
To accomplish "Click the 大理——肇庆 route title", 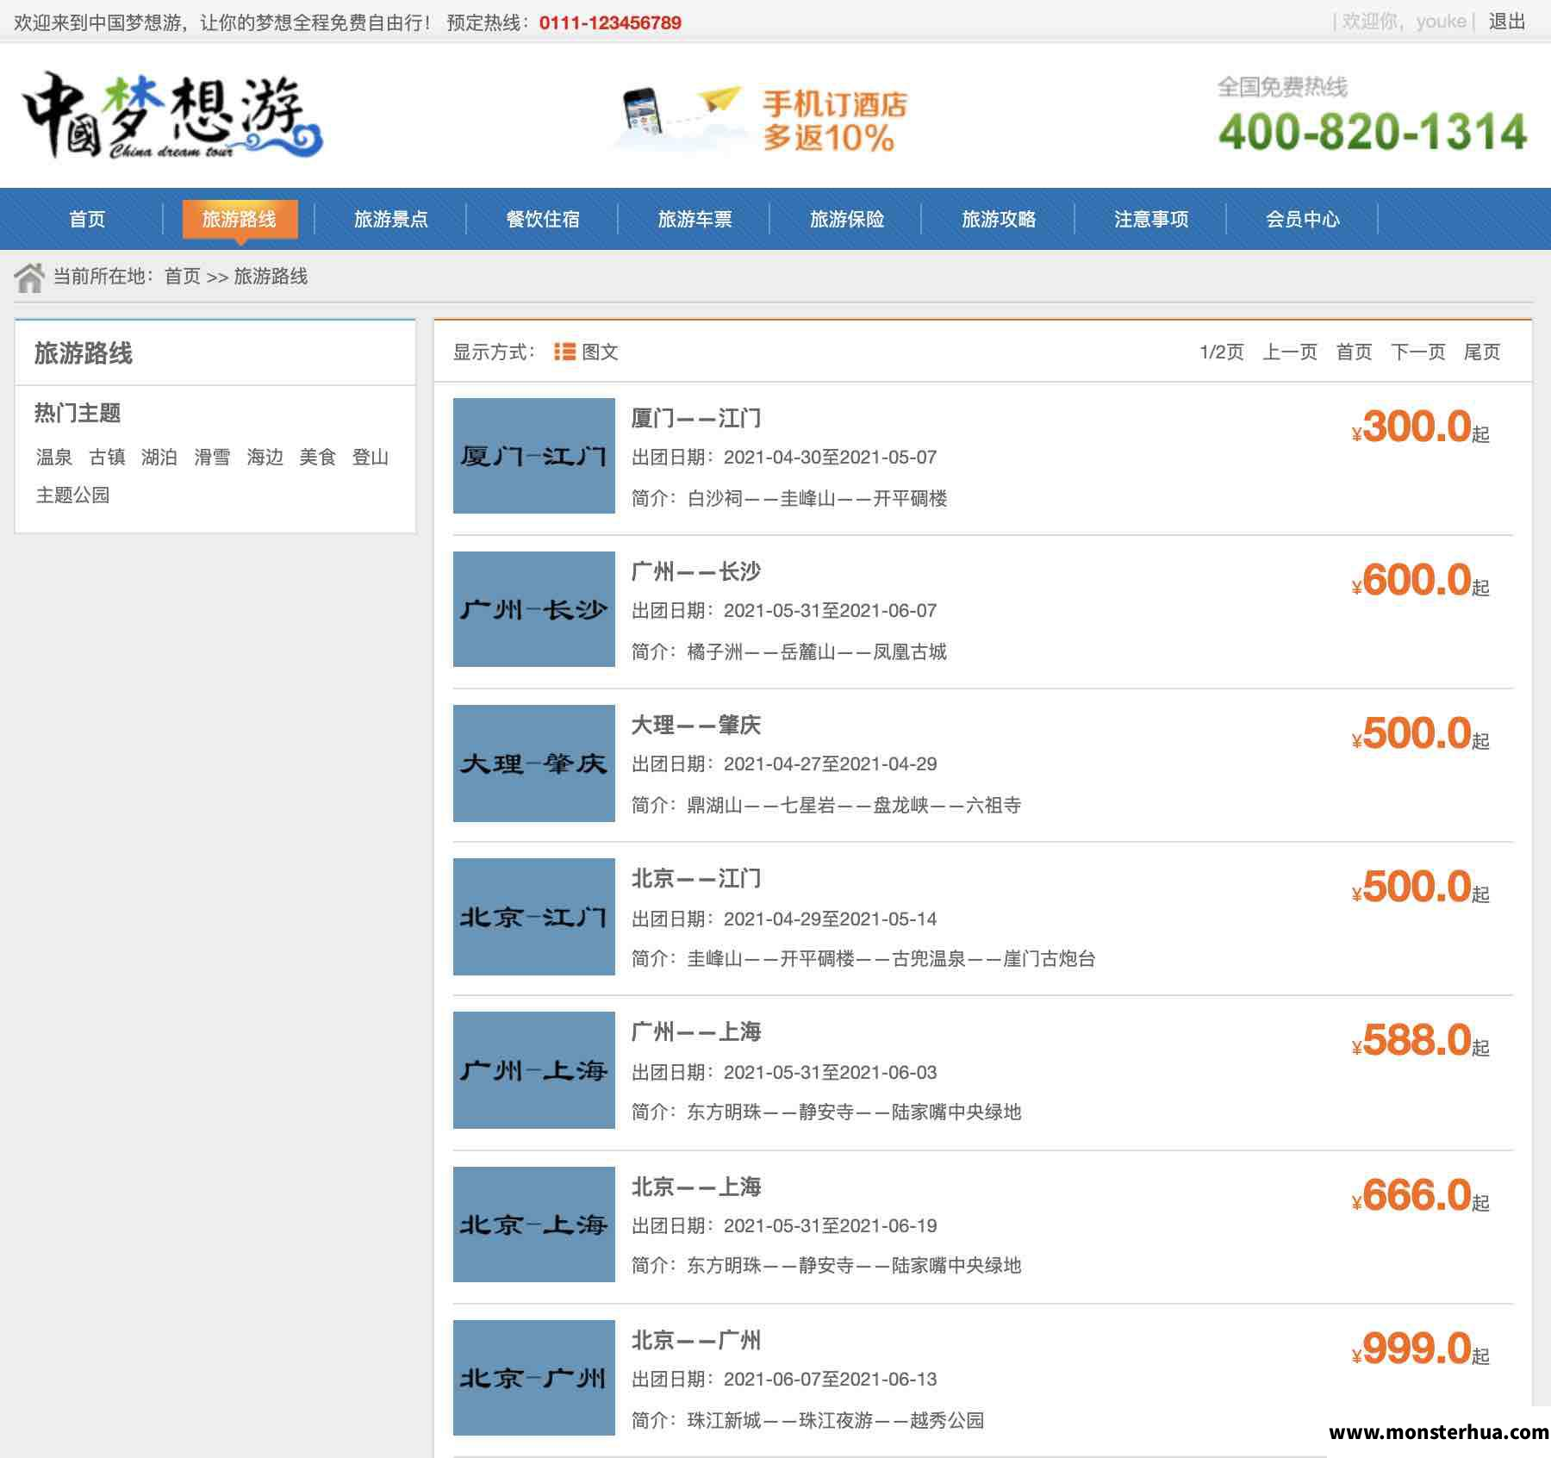I will point(696,725).
